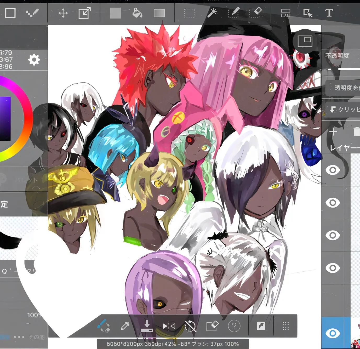
Task: Select the Magic Wand tool
Action: (212, 13)
